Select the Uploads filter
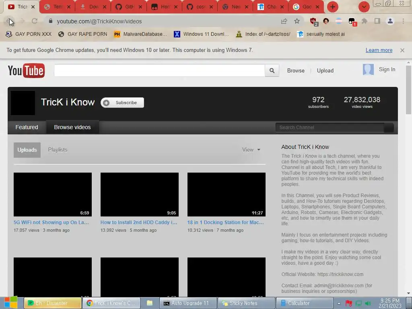 click(27, 150)
